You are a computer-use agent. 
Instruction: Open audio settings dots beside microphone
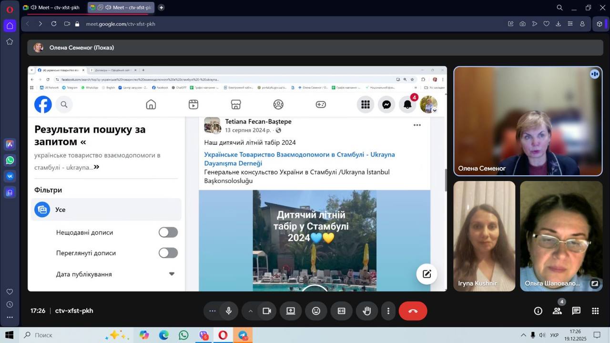coord(213,311)
